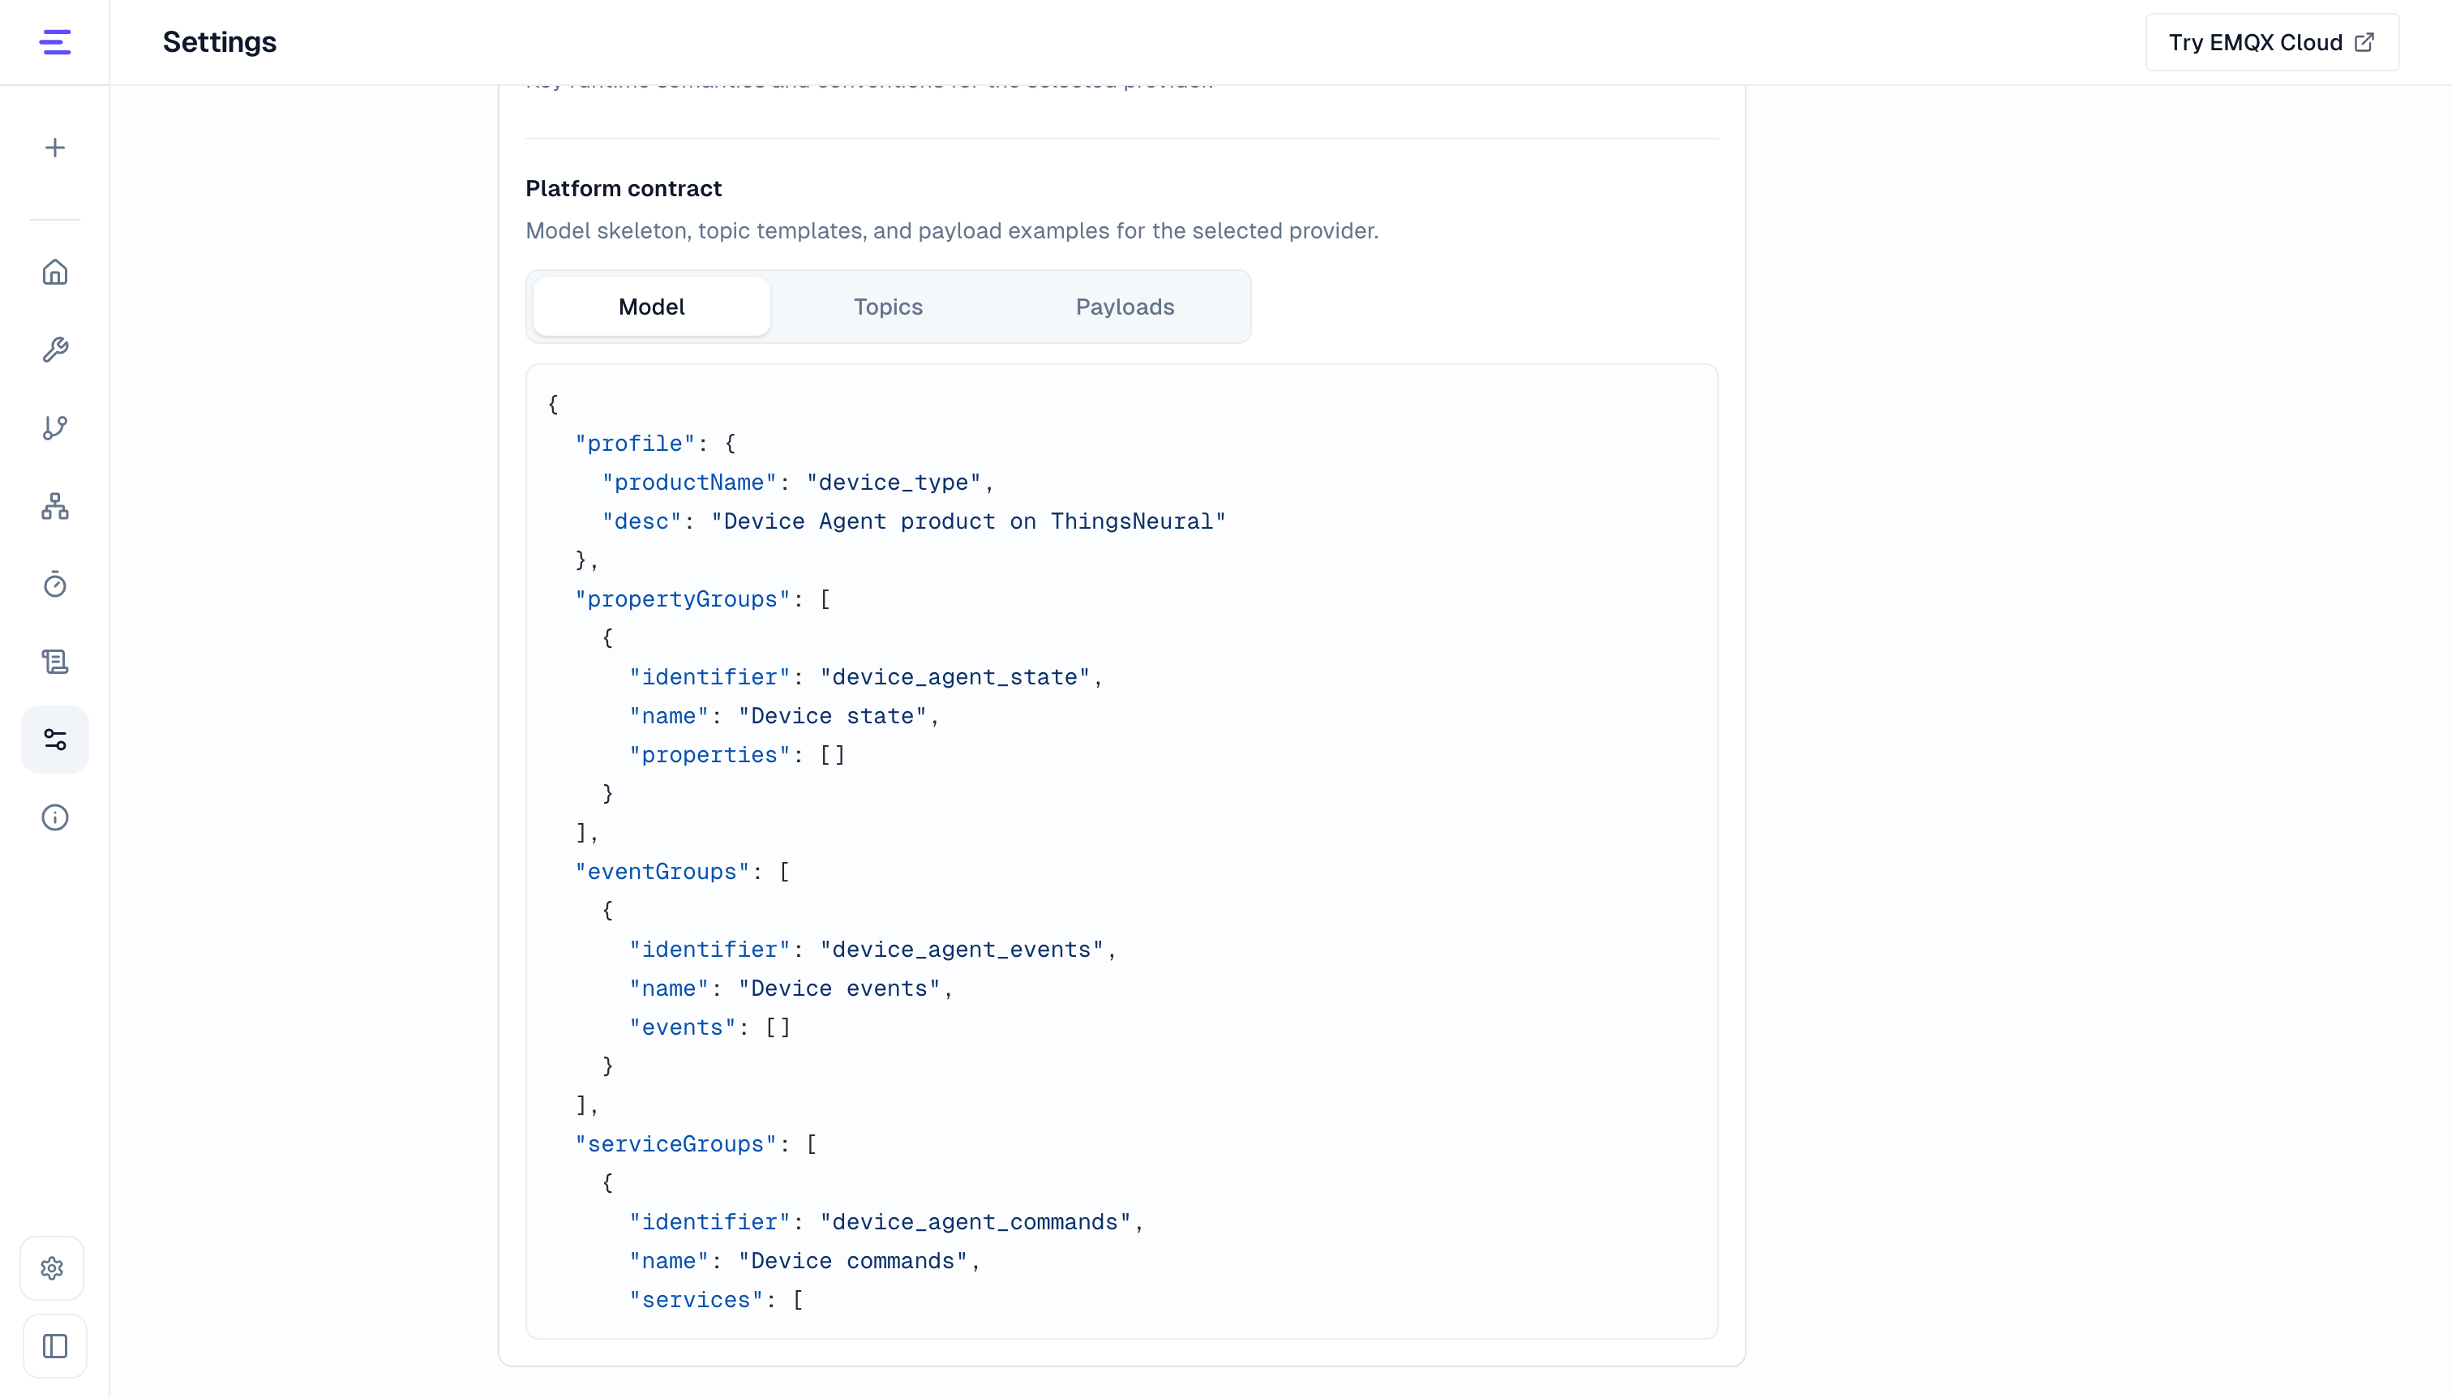This screenshot has width=2452, height=1398.
Task: Click the Model skeleton description text
Action: coord(951,230)
